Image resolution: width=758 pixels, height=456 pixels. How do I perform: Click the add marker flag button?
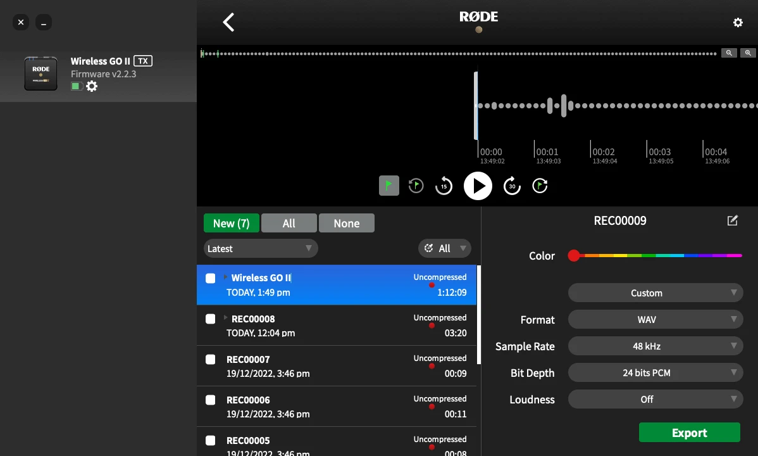click(389, 186)
